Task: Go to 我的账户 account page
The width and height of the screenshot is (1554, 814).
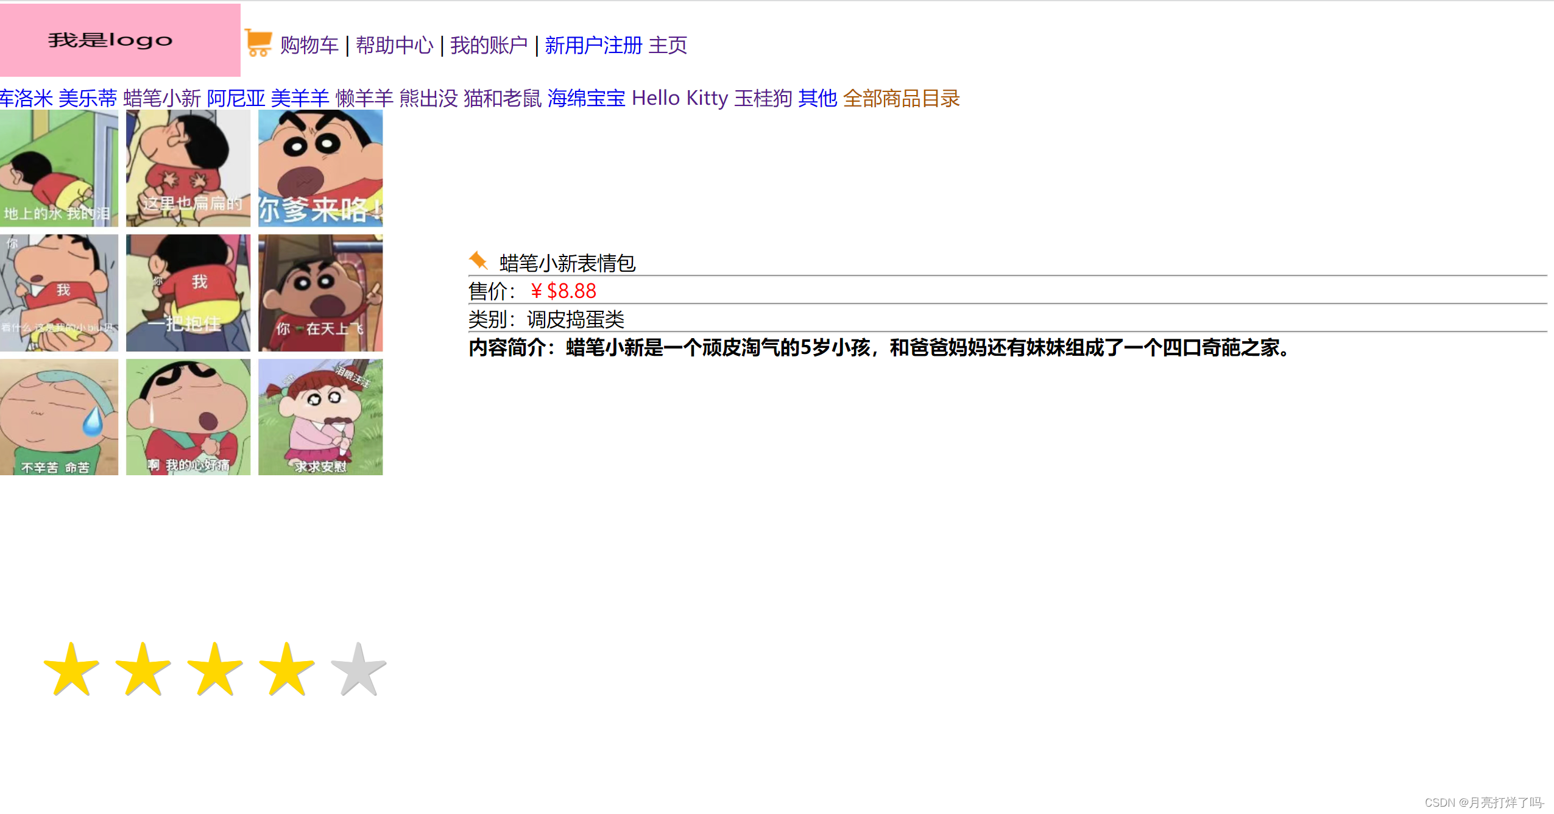Action: point(489,45)
